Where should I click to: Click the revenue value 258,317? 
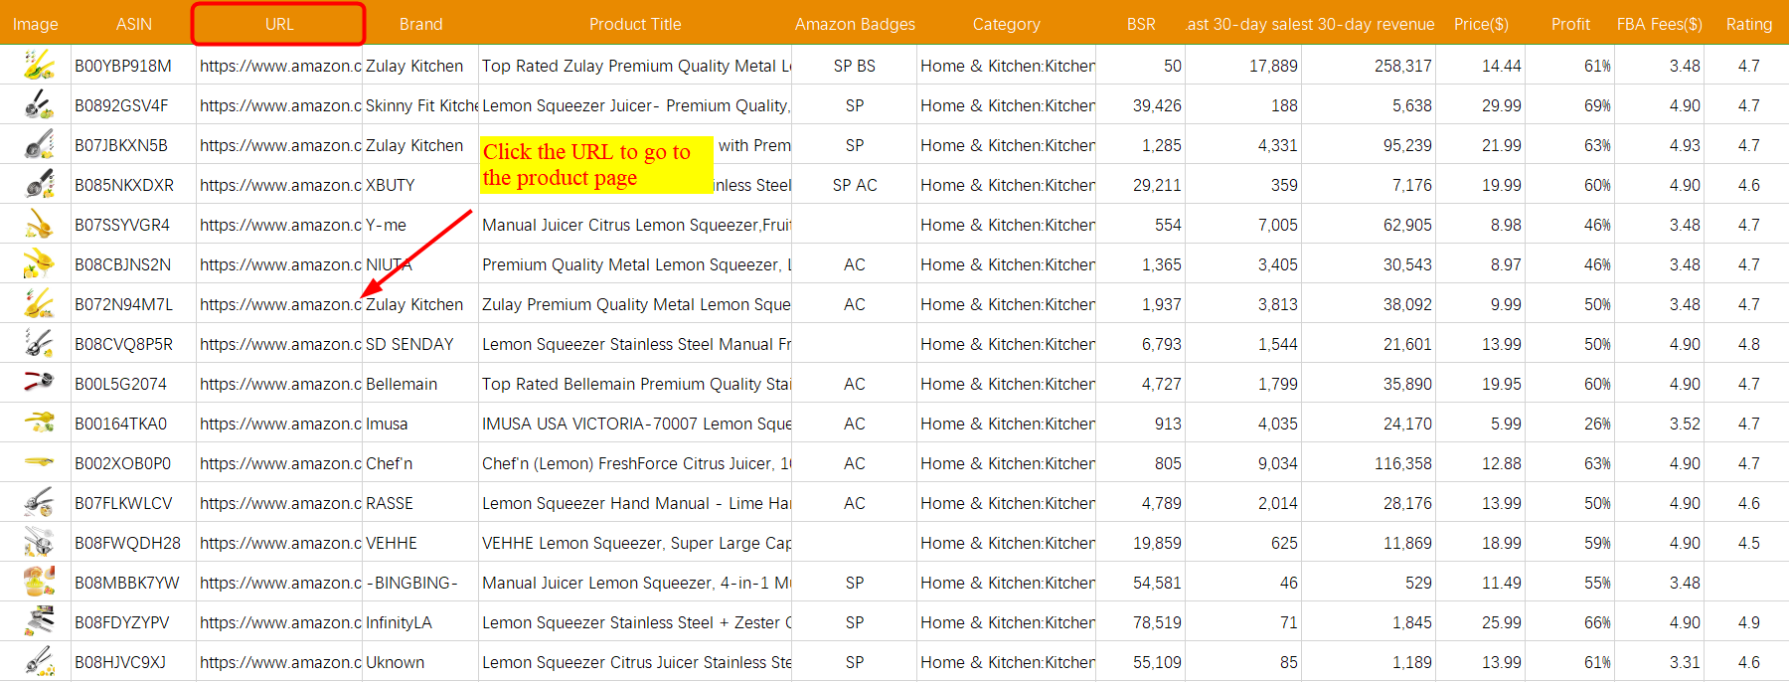tap(1403, 66)
